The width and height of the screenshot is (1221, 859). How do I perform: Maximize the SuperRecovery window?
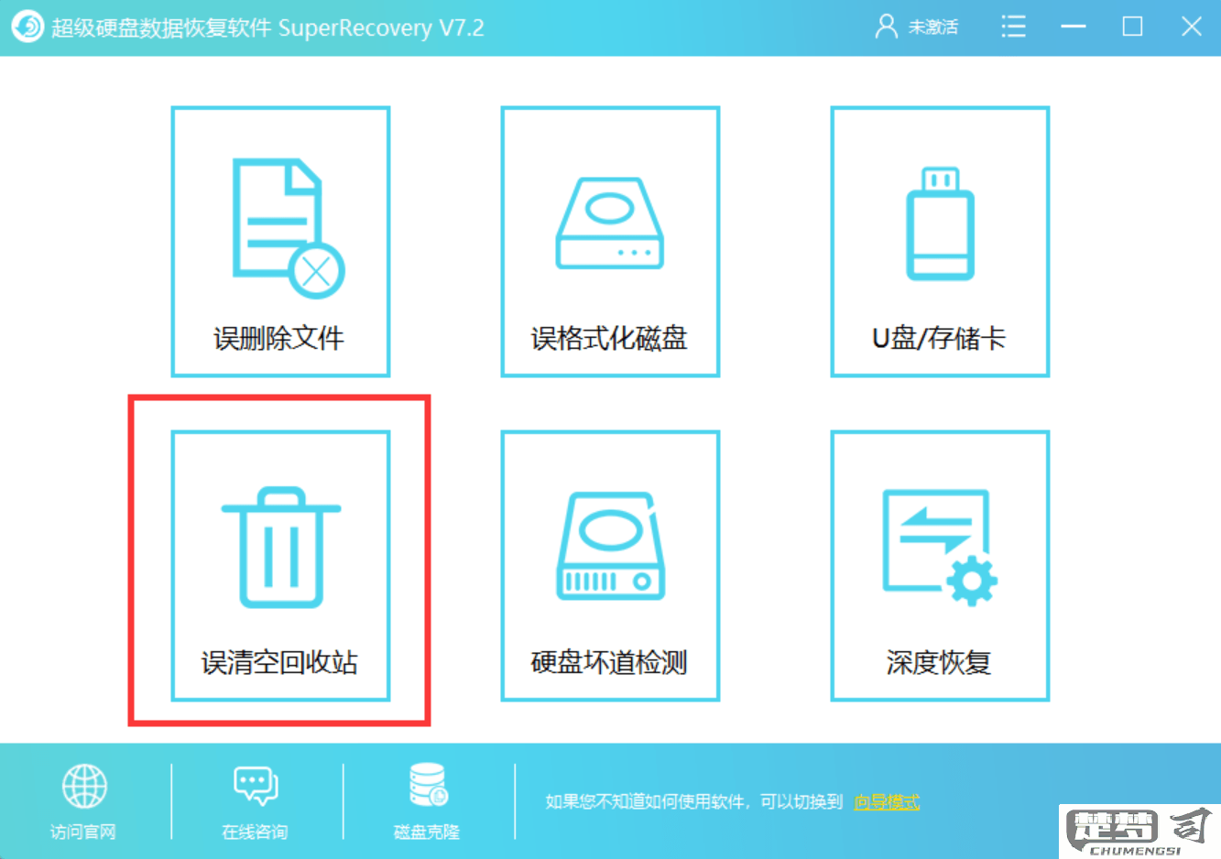pyautogui.click(x=1132, y=27)
